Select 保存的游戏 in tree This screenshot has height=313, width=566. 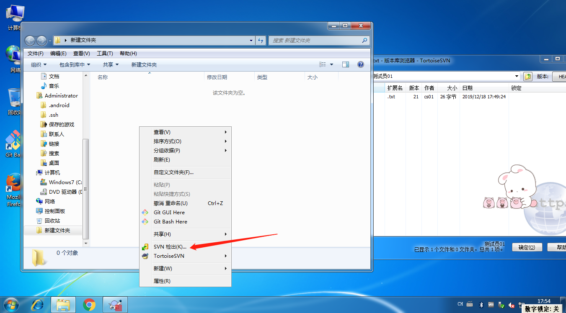(x=57, y=125)
